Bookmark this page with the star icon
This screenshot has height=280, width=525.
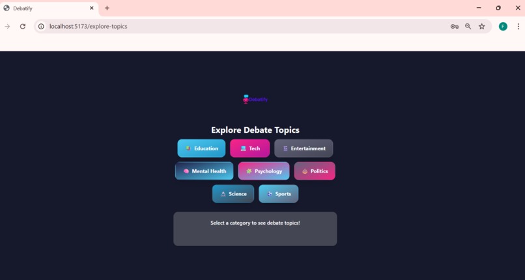click(482, 27)
